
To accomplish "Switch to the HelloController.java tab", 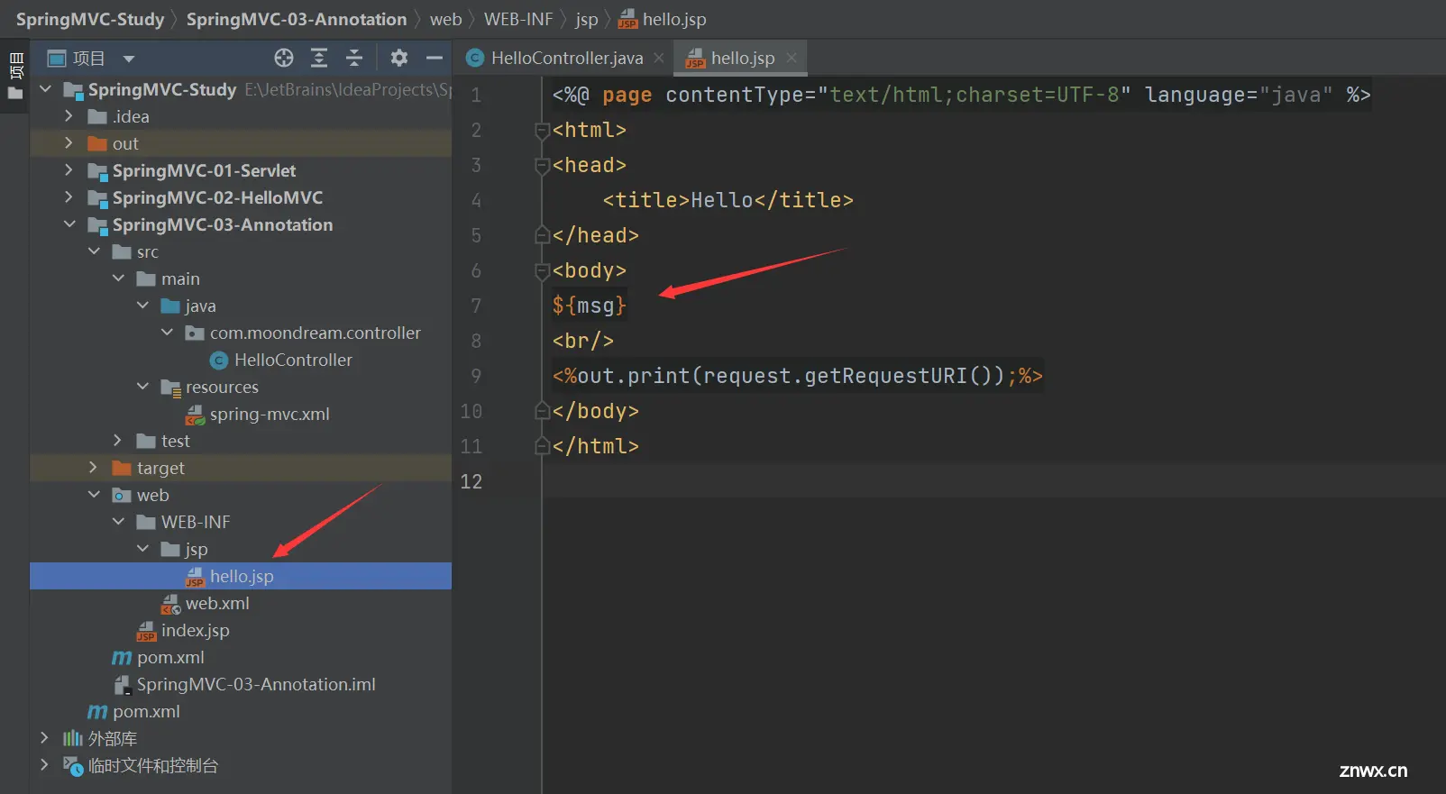I will click(566, 59).
